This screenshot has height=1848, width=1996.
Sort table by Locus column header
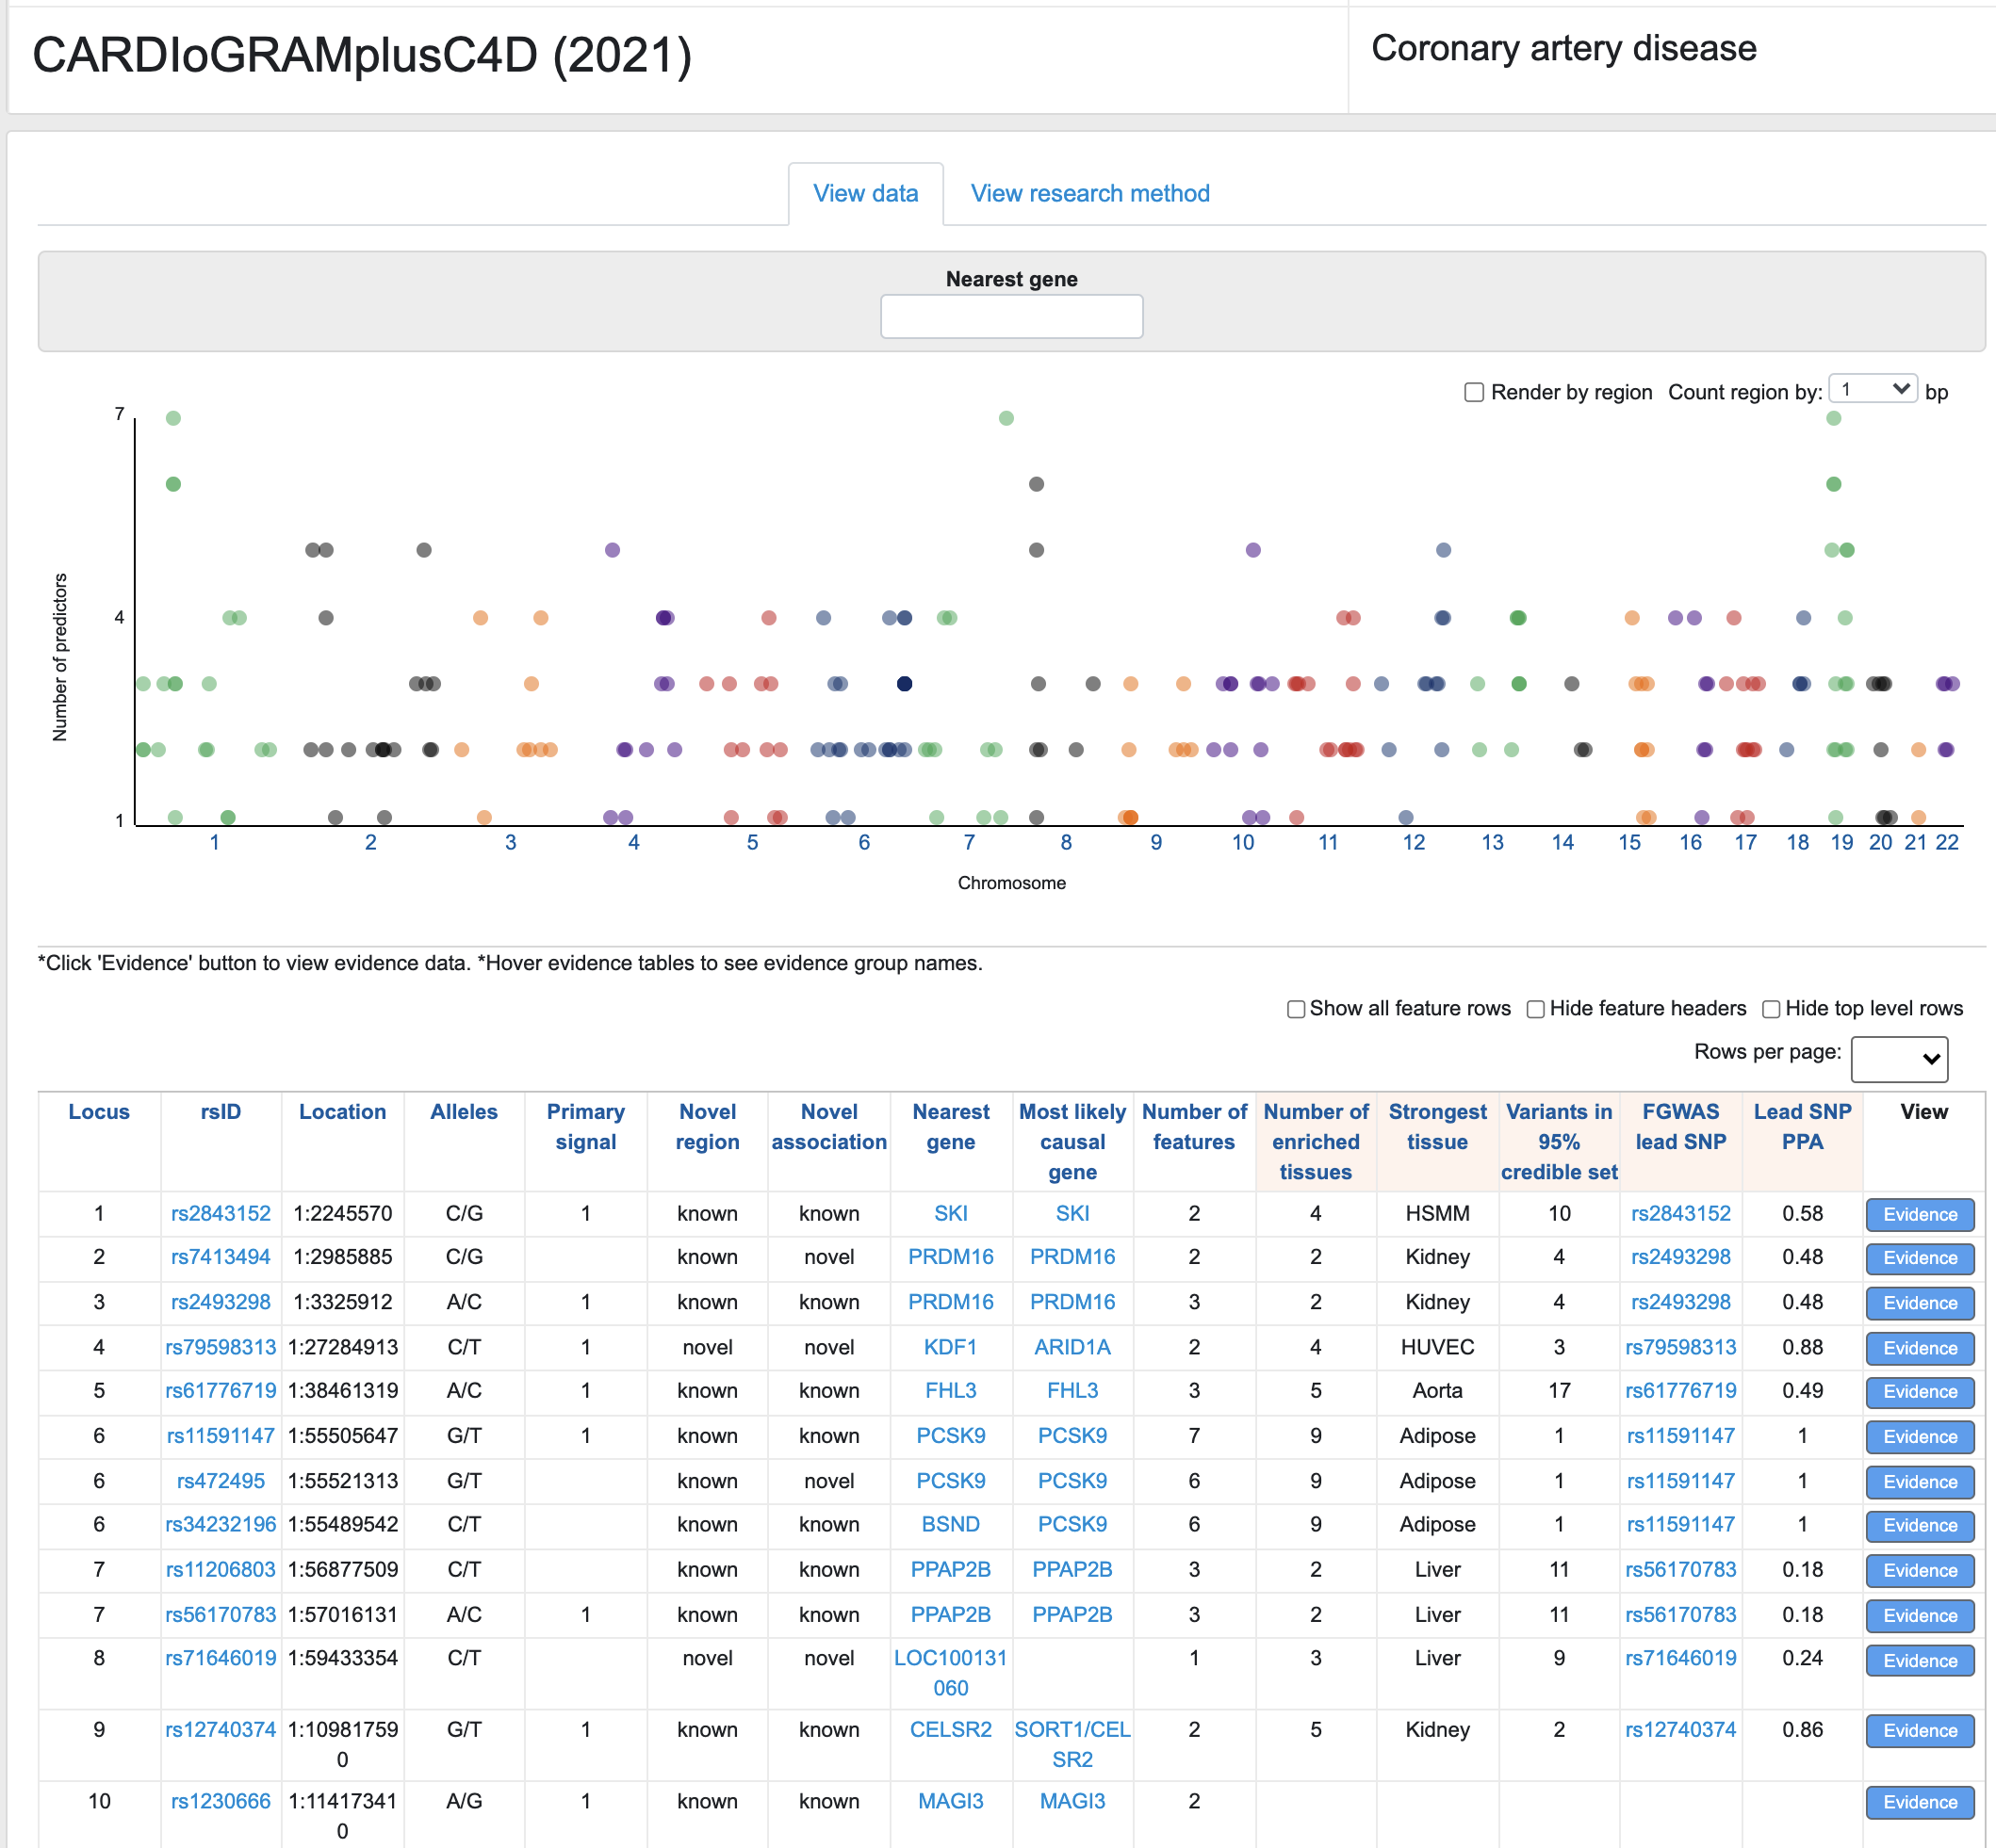pos(99,1112)
